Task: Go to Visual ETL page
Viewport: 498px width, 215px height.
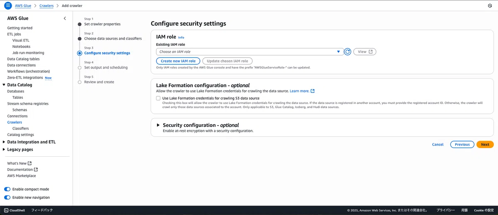Action: [21, 41]
